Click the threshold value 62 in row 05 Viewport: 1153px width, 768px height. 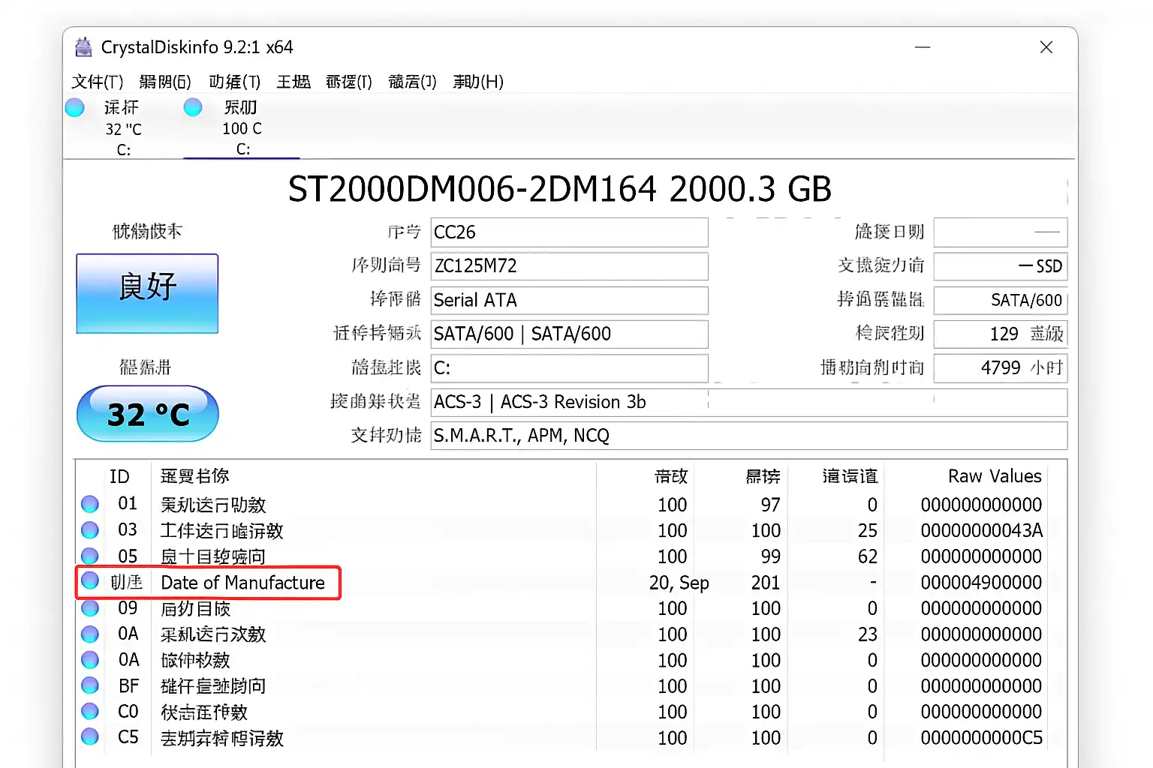868,556
